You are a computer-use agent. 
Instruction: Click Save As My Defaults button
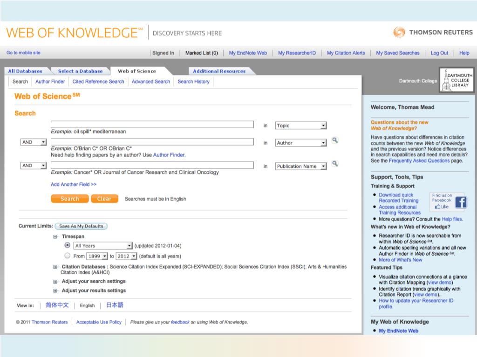point(81,226)
